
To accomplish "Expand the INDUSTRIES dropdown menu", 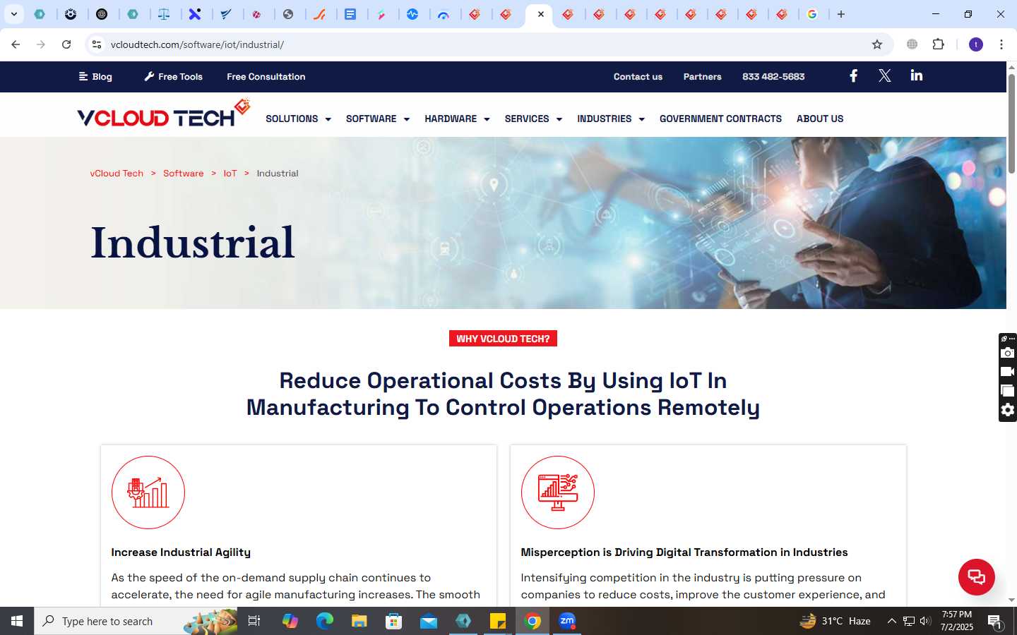I will point(611,119).
